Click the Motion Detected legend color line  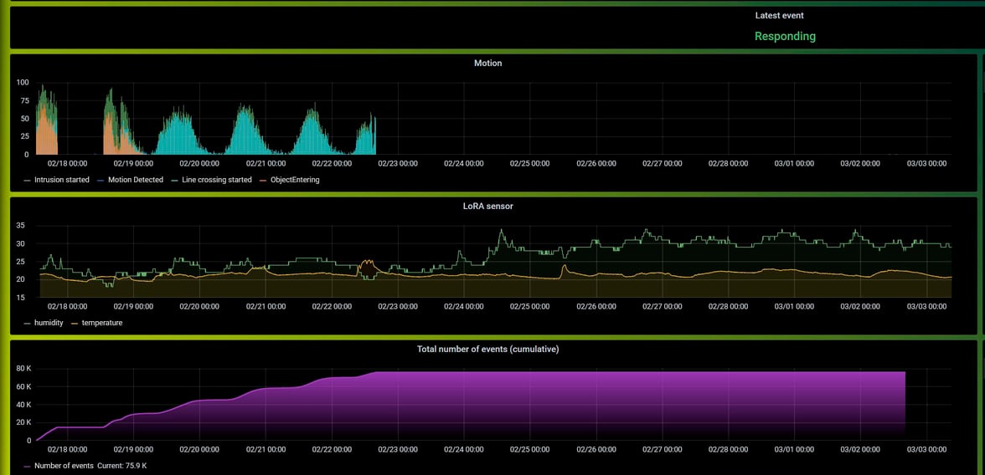coord(101,180)
